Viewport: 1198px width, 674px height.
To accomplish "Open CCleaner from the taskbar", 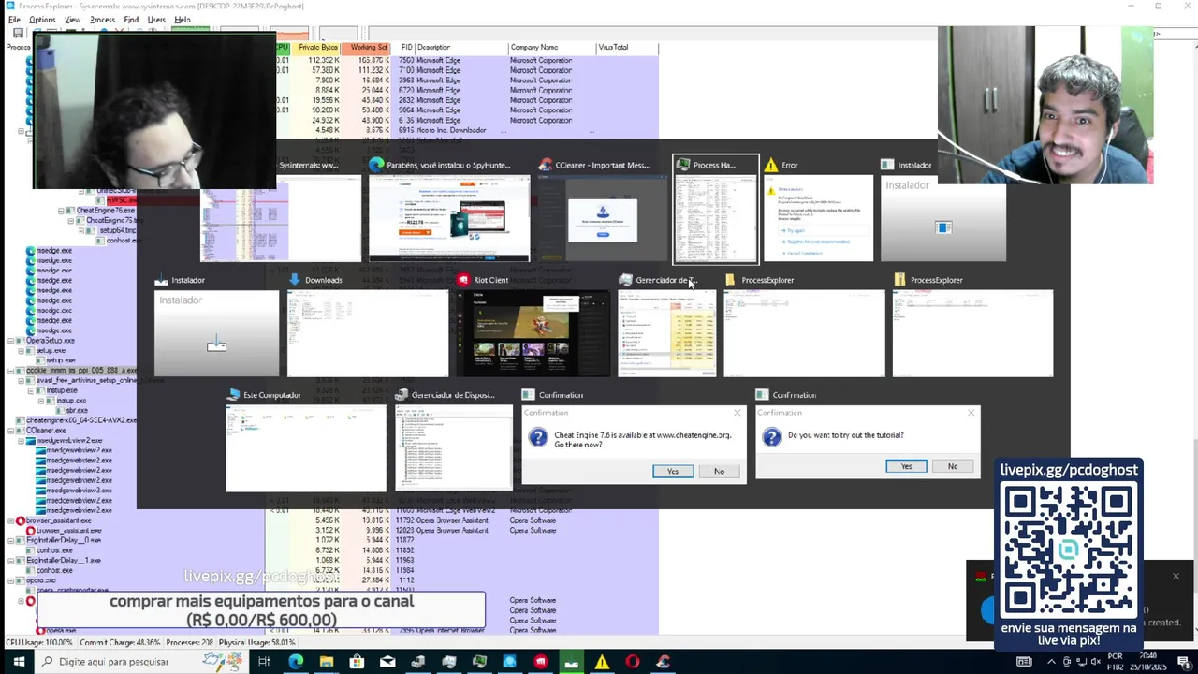I will tap(664, 662).
